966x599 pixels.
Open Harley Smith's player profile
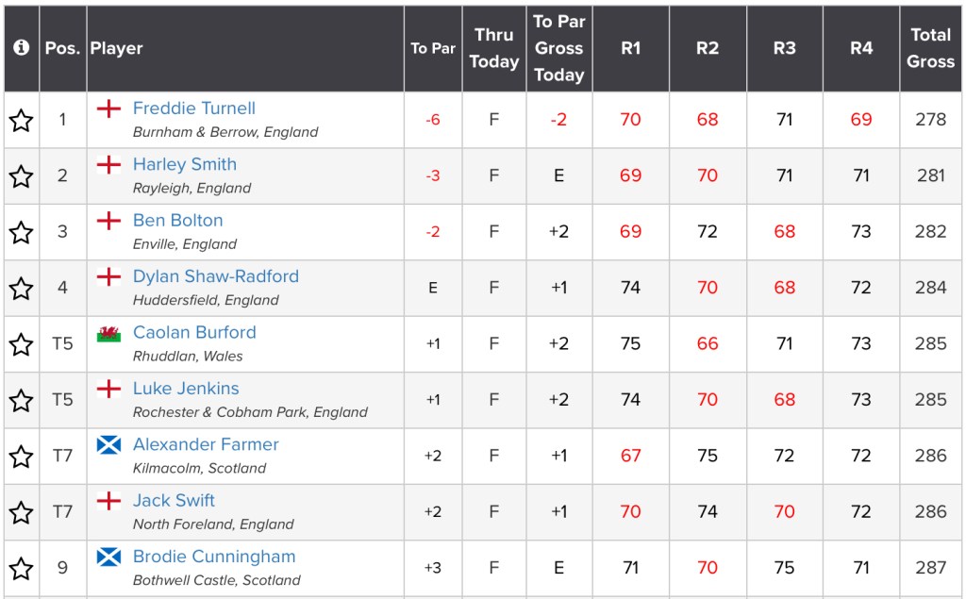click(x=184, y=164)
